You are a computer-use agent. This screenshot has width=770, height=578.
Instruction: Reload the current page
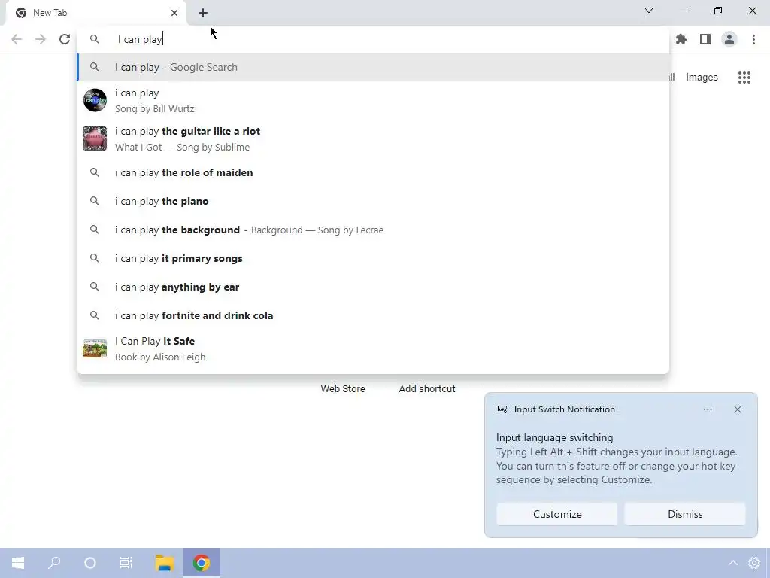pyautogui.click(x=65, y=39)
